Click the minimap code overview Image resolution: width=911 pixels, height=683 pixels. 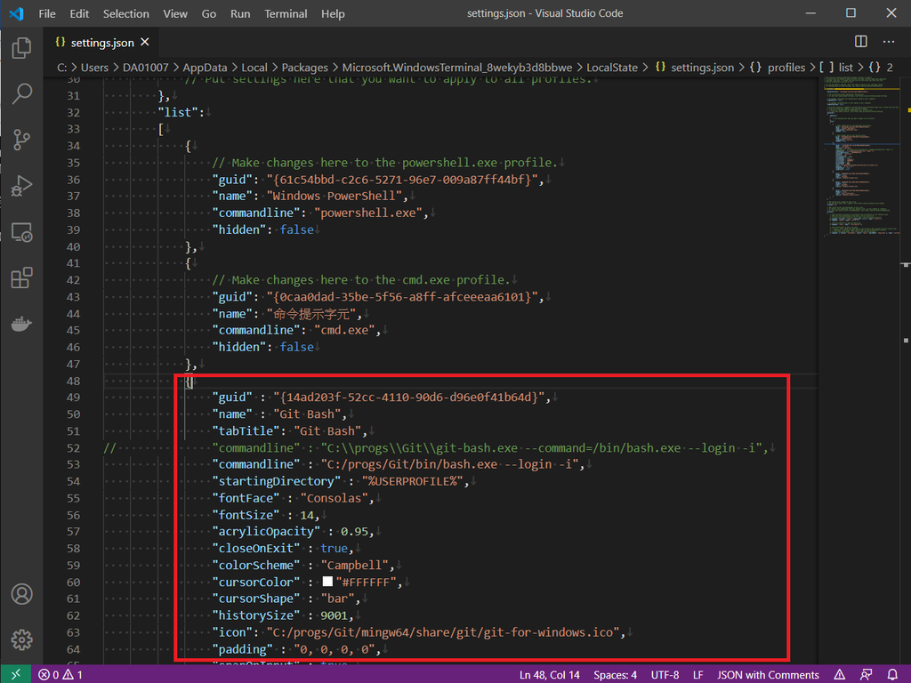[861, 157]
